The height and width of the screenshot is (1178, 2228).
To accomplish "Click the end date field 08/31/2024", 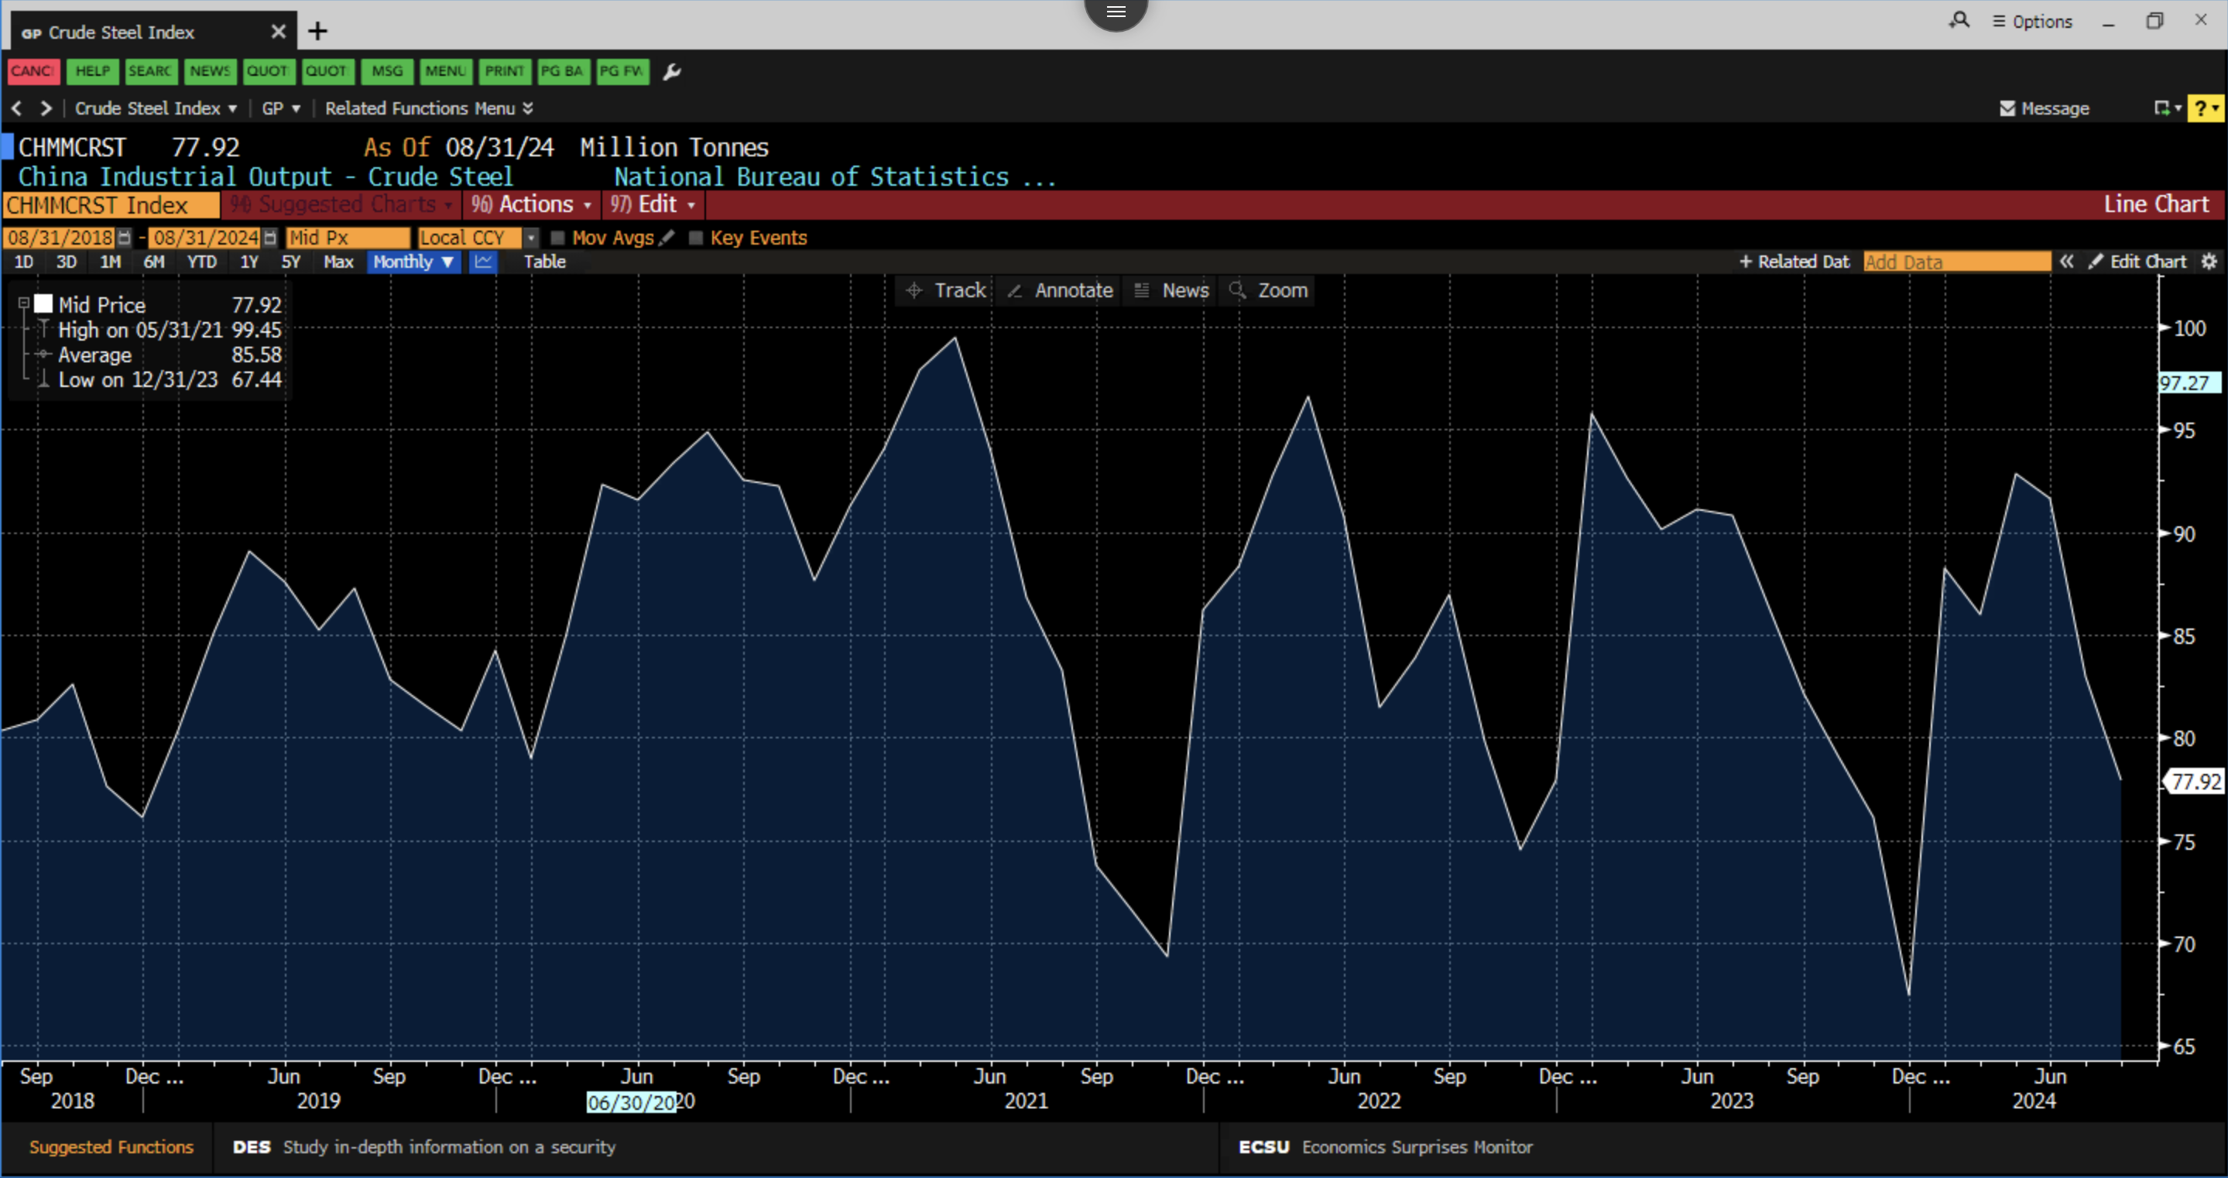I will point(205,238).
